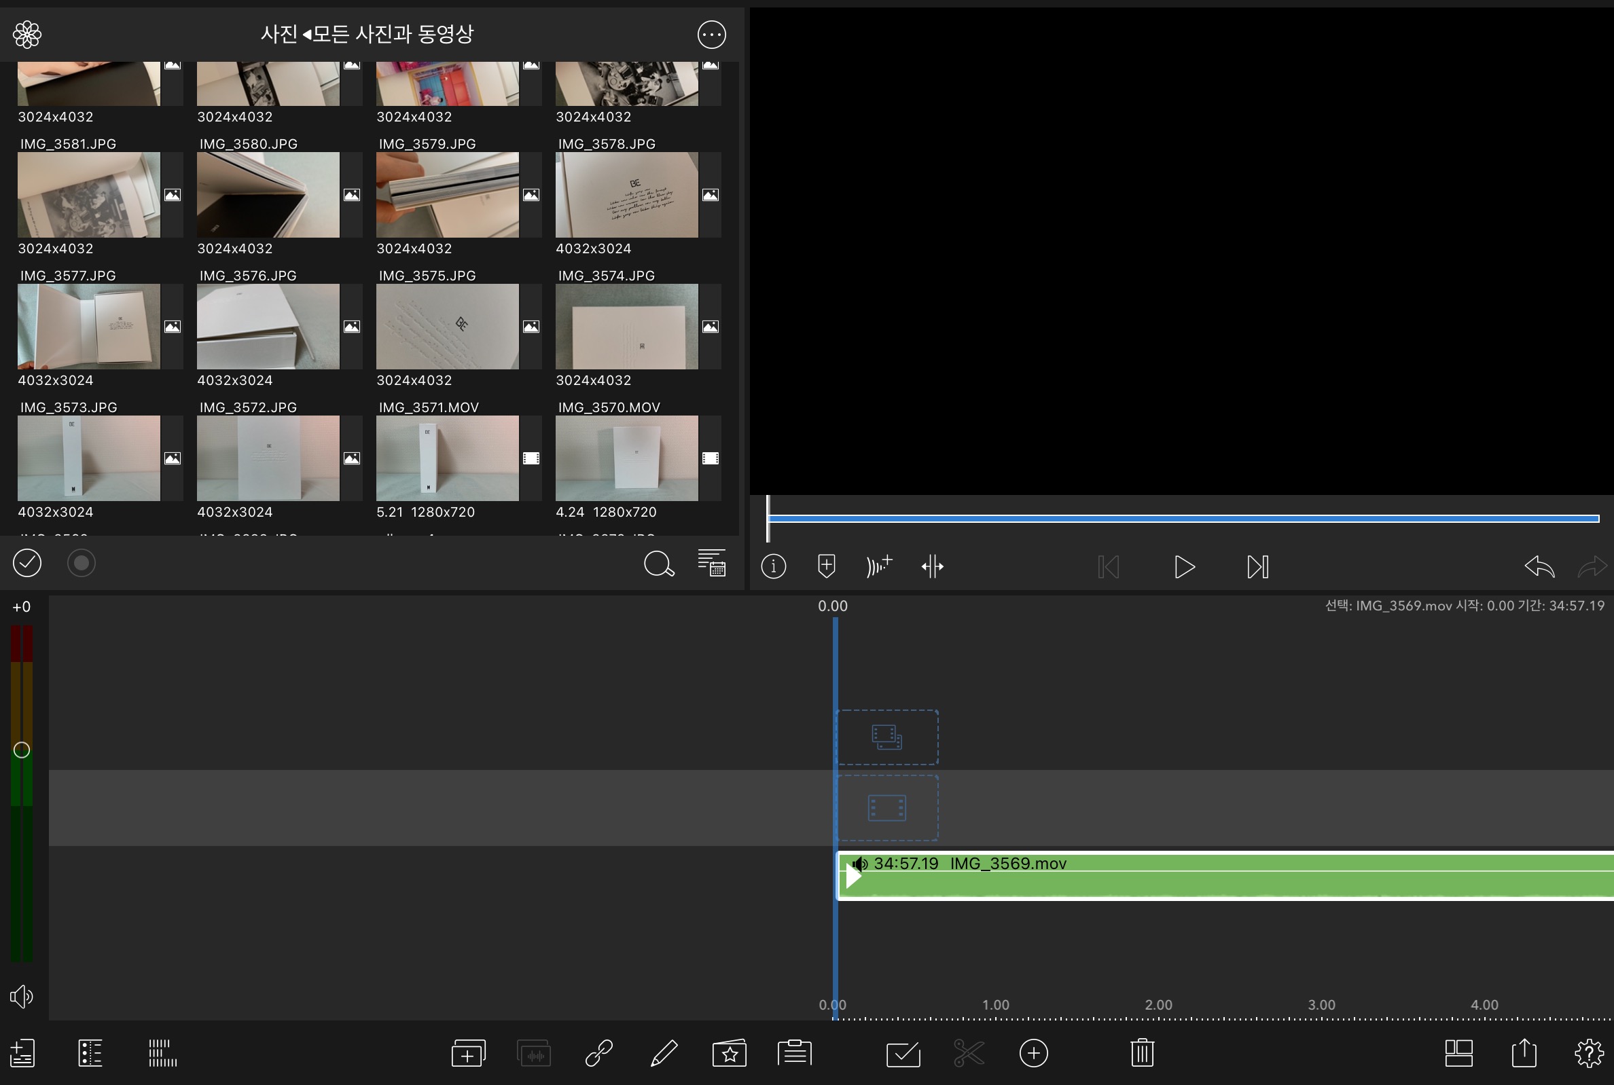Image resolution: width=1614 pixels, height=1085 pixels.
Task: Open the three-dot more options menu
Action: point(711,34)
